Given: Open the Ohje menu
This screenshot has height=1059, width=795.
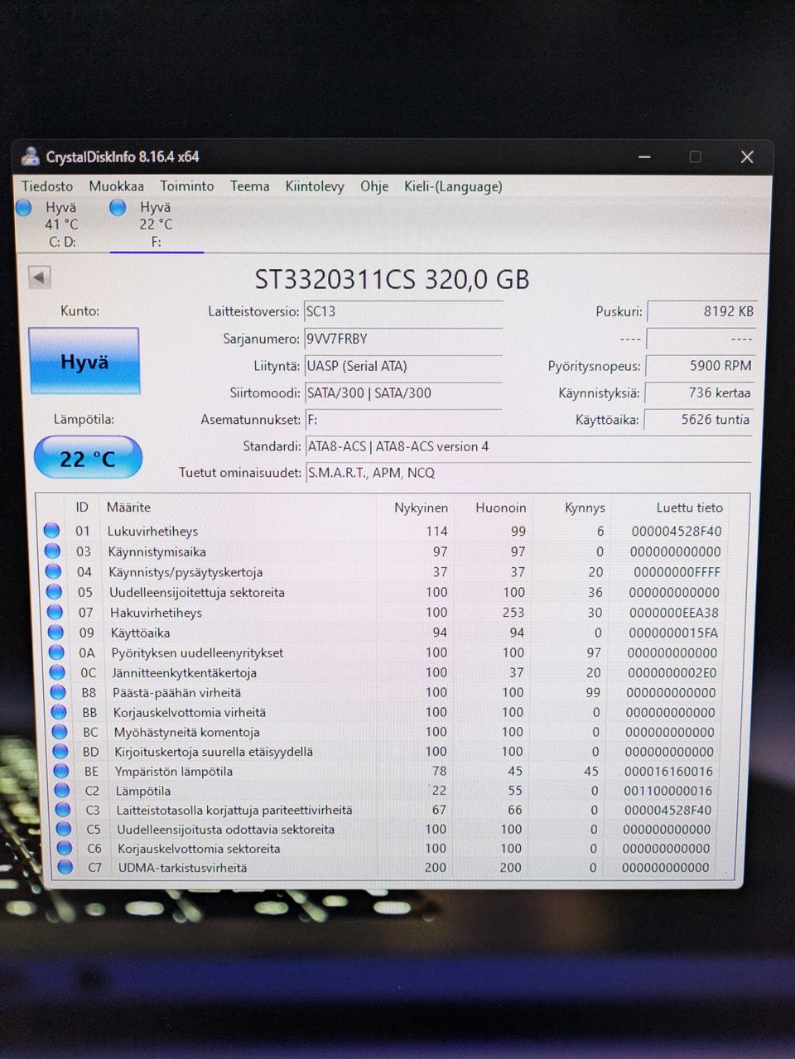Looking at the screenshot, I should 374,186.
